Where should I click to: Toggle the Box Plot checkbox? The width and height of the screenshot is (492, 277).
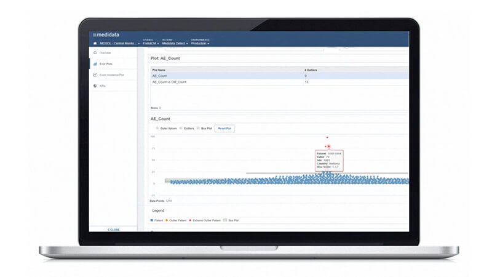click(x=198, y=128)
